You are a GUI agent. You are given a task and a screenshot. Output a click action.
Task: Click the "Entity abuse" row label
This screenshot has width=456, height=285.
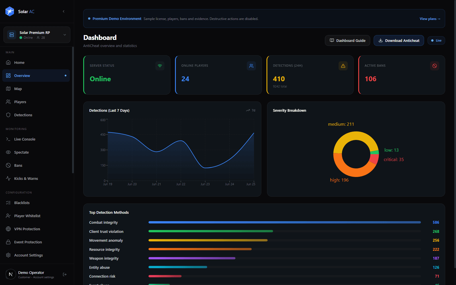(99, 267)
